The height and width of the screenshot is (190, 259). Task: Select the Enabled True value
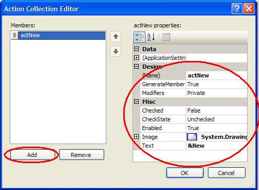click(217, 128)
